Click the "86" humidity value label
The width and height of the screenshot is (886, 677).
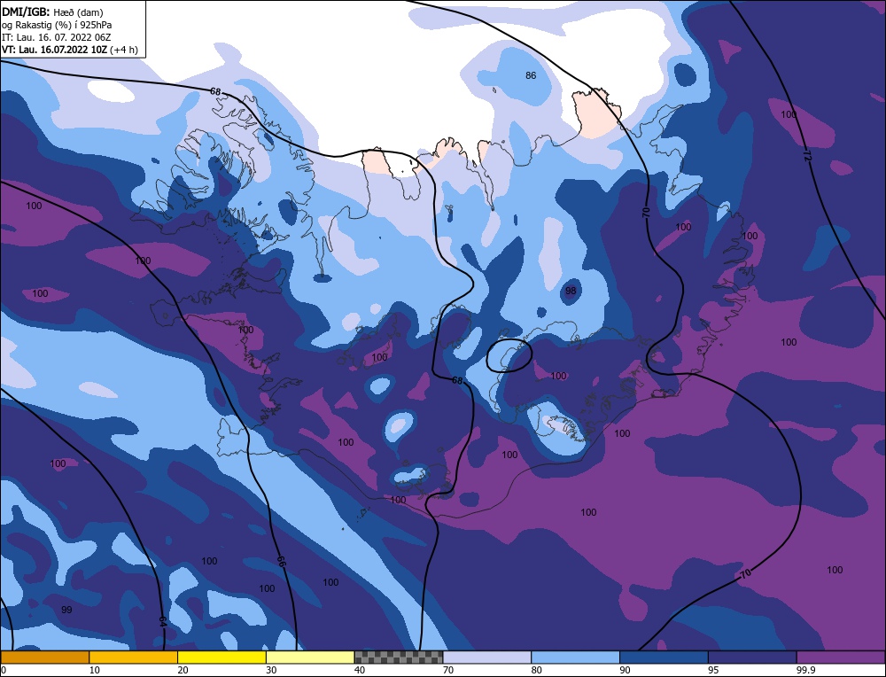[x=531, y=75]
